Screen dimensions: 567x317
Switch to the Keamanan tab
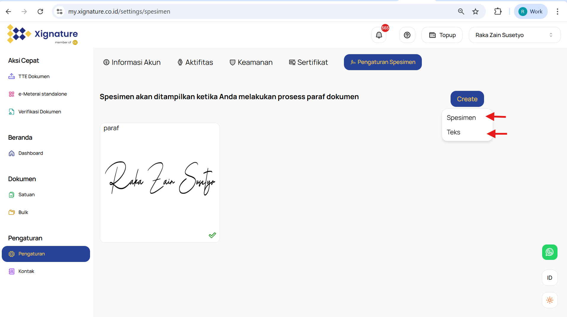click(x=251, y=62)
